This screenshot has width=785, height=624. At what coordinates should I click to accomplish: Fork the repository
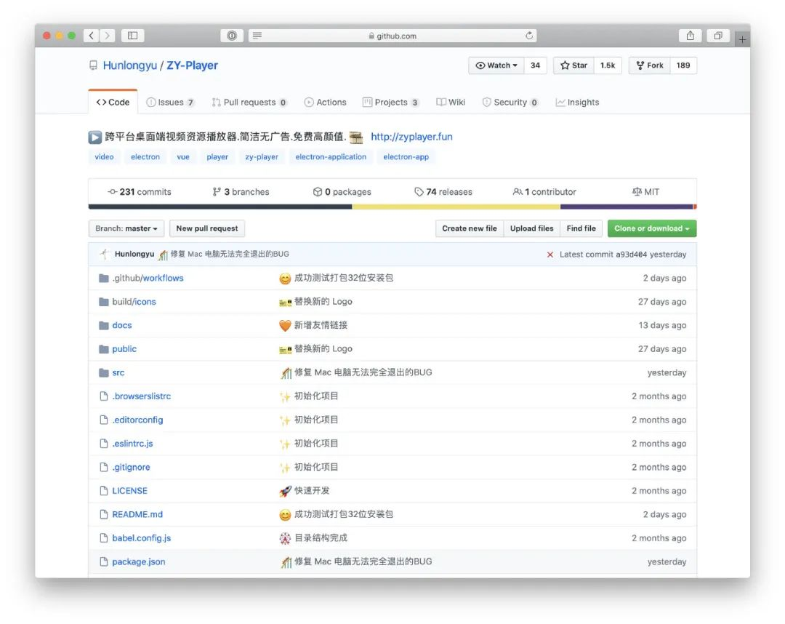pos(649,65)
